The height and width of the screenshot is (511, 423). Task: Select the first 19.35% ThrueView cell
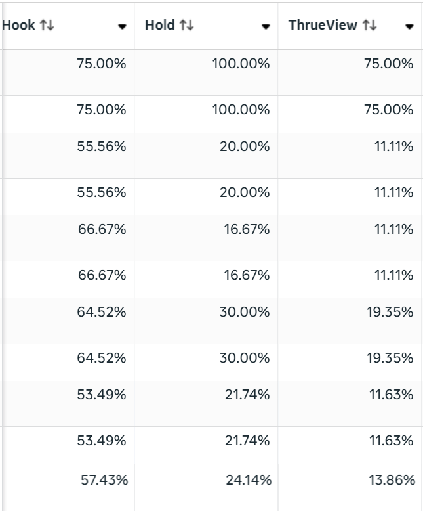tap(390, 313)
